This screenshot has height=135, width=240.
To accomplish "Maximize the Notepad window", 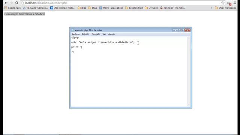I will pyautogui.click(x=181, y=30).
